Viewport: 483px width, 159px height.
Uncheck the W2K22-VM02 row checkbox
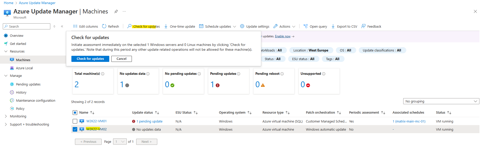tap(75, 129)
